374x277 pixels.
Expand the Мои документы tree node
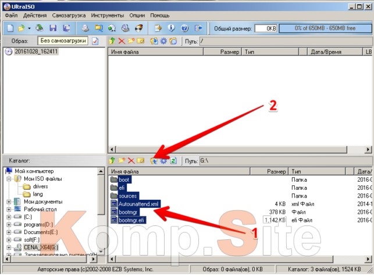9,202
